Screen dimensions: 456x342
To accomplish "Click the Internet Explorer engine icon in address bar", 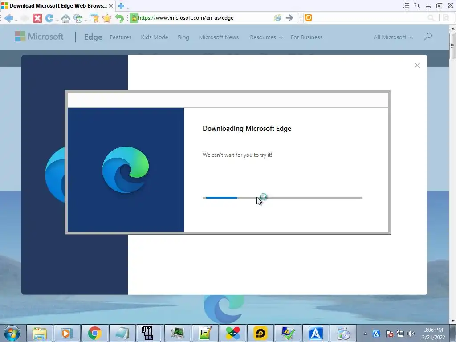I will point(277,18).
